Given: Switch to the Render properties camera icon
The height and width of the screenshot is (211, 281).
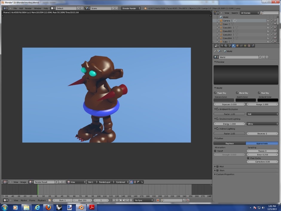Looking at the screenshot, I should coord(222,46).
